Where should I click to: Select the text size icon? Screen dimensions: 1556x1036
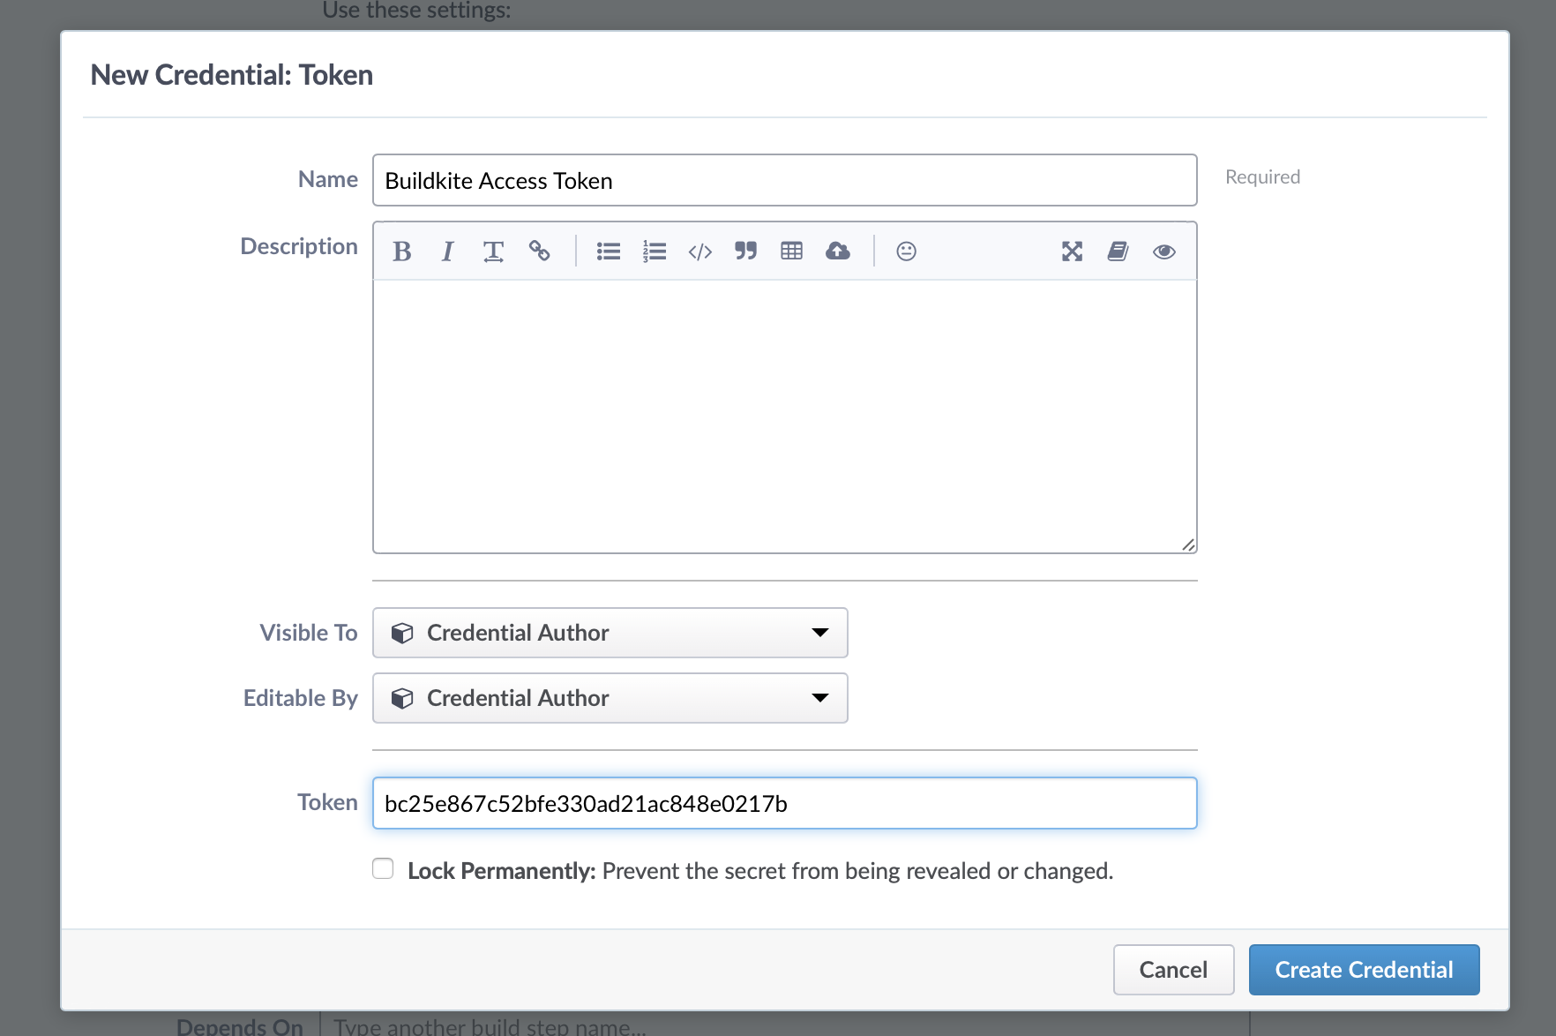click(x=493, y=251)
